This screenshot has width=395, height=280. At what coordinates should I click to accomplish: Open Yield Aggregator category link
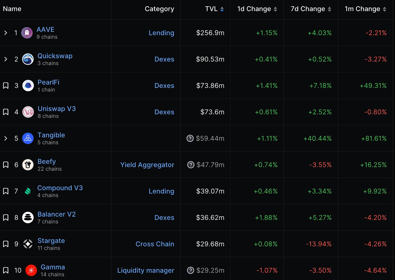click(x=147, y=165)
